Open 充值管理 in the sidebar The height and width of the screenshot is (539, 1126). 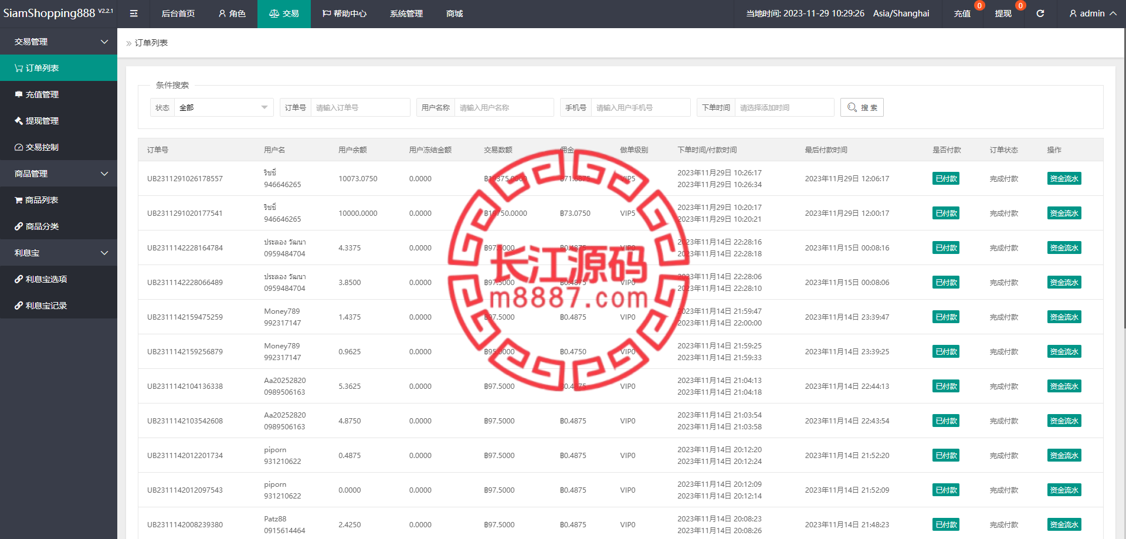click(x=59, y=94)
